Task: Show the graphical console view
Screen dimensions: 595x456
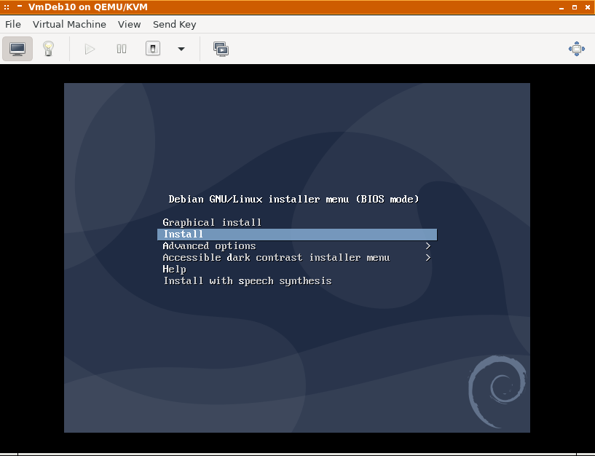Action: tap(17, 49)
